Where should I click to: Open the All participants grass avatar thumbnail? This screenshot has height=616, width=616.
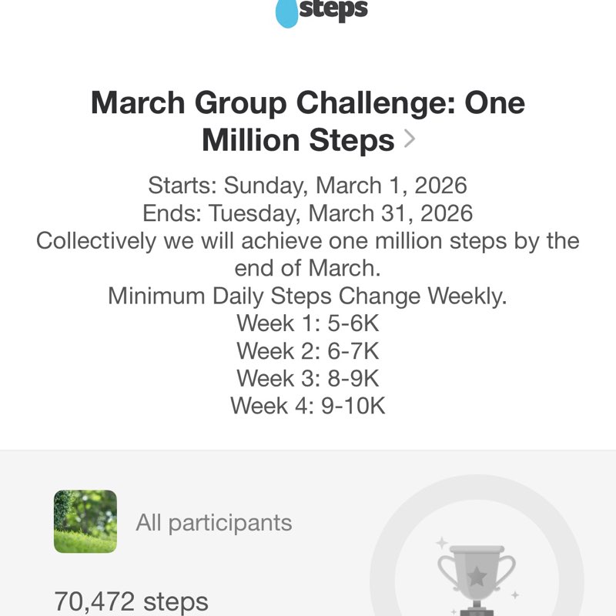click(85, 522)
